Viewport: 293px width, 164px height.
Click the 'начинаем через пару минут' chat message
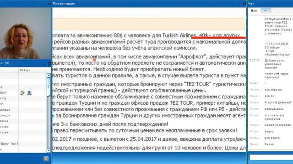[277, 75]
